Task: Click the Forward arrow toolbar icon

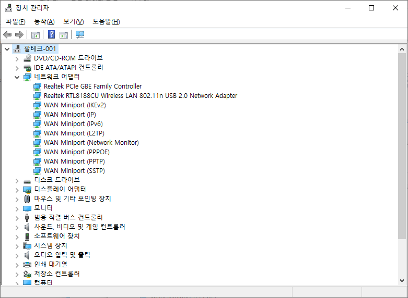Action: pyautogui.click(x=19, y=34)
